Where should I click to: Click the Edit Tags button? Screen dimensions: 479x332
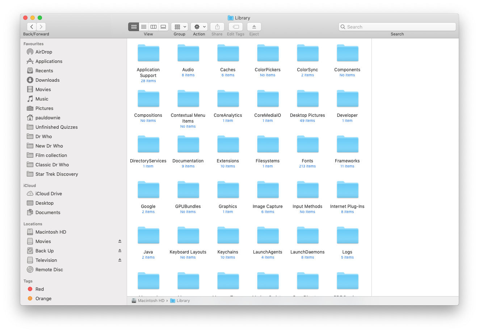tap(236, 27)
